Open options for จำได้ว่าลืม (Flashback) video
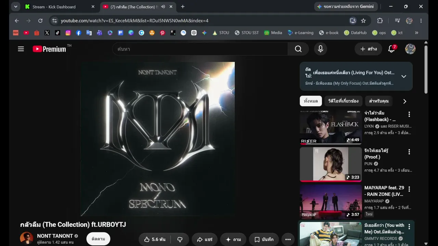 pyautogui.click(x=409, y=114)
